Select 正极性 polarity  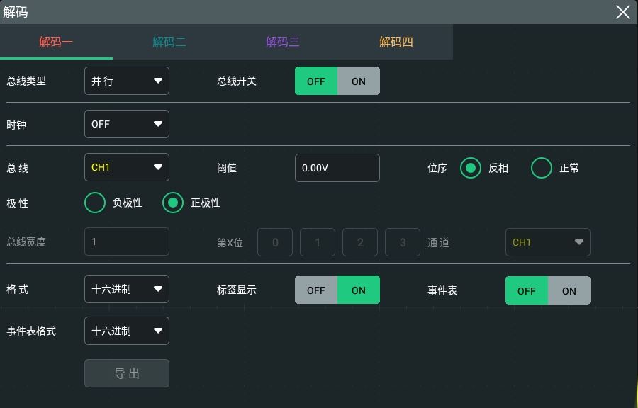pos(172,203)
